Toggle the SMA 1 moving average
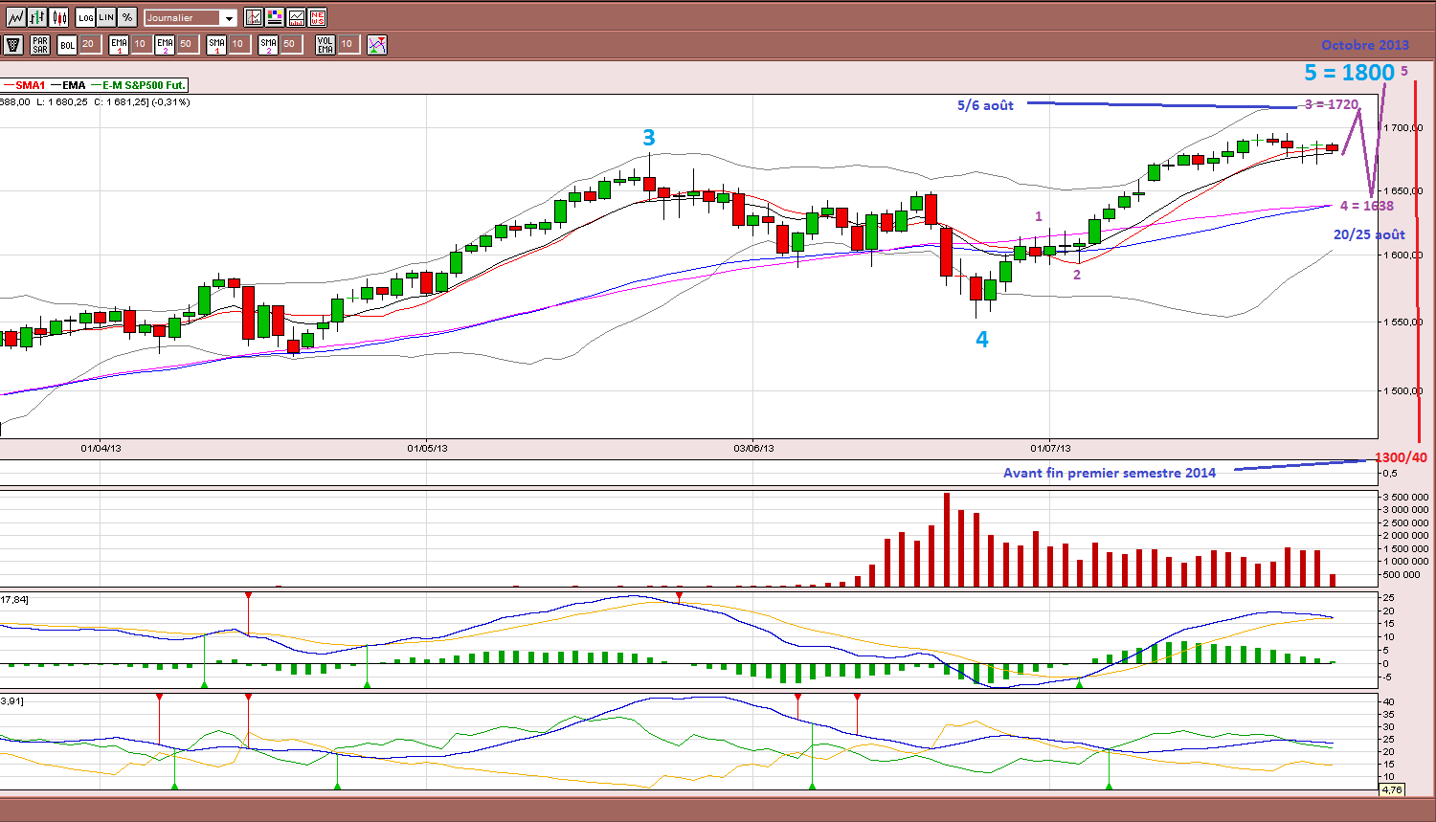1436x822 pixels. click(216, 44)
